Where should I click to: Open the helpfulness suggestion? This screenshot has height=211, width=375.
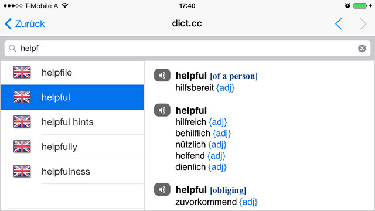[x=72, y=172]
